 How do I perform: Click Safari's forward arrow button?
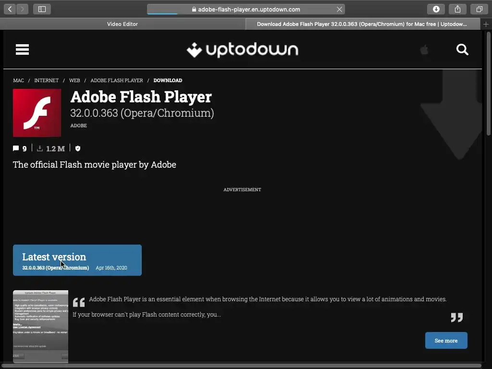pyautogui.click(x=22, y=9)
